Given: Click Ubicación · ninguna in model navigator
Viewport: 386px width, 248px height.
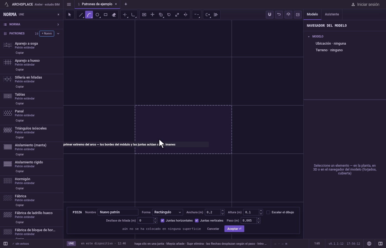Looking at the screenshot, I should [331, 44].
